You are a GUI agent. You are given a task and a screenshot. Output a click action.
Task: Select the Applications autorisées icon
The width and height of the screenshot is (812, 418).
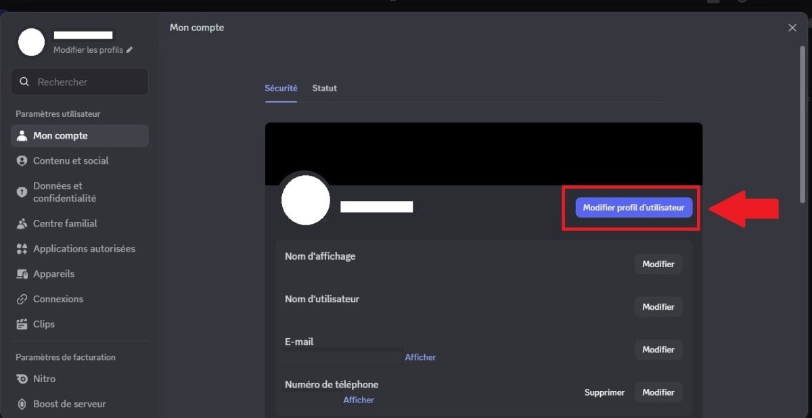(x=22, y=248)
